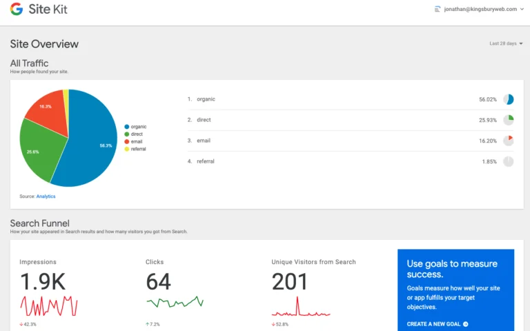The width and height of the screenshot is (530, 331).
Task: Click the 52.8% decrease indicator under Unique Visitors
Action: 280,324
